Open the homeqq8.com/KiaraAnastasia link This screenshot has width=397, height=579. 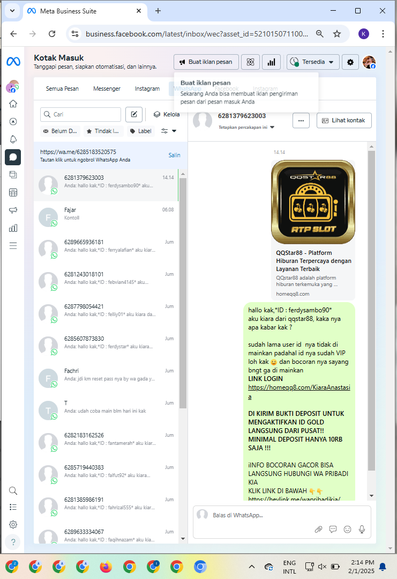[x=299, y=392]
